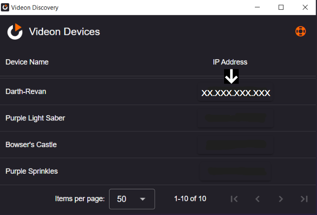317x215 pixels.
Task: Click the 1-10 of 10 range label
Action: coord(190,198)
